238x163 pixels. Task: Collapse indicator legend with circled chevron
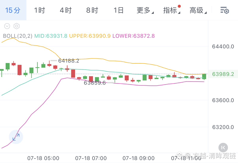7,26
